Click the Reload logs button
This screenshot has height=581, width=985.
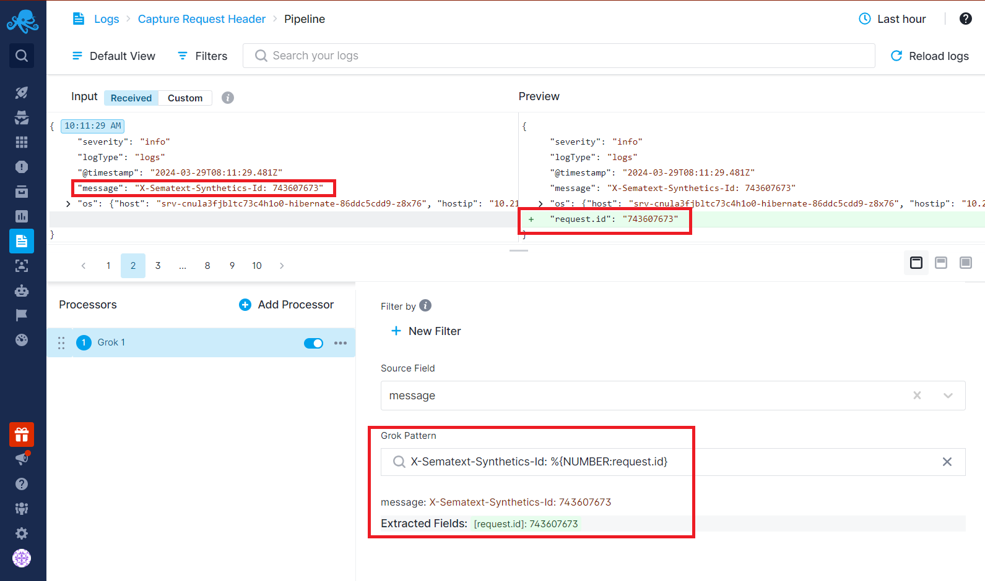tap(929, 56)
